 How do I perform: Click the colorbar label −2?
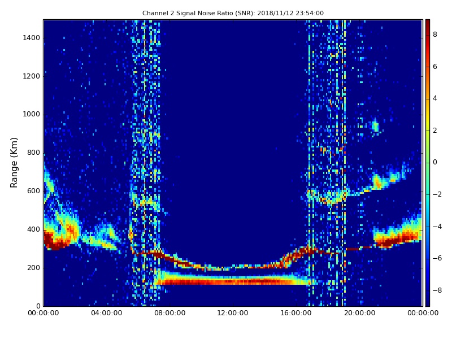pos(437,194)
